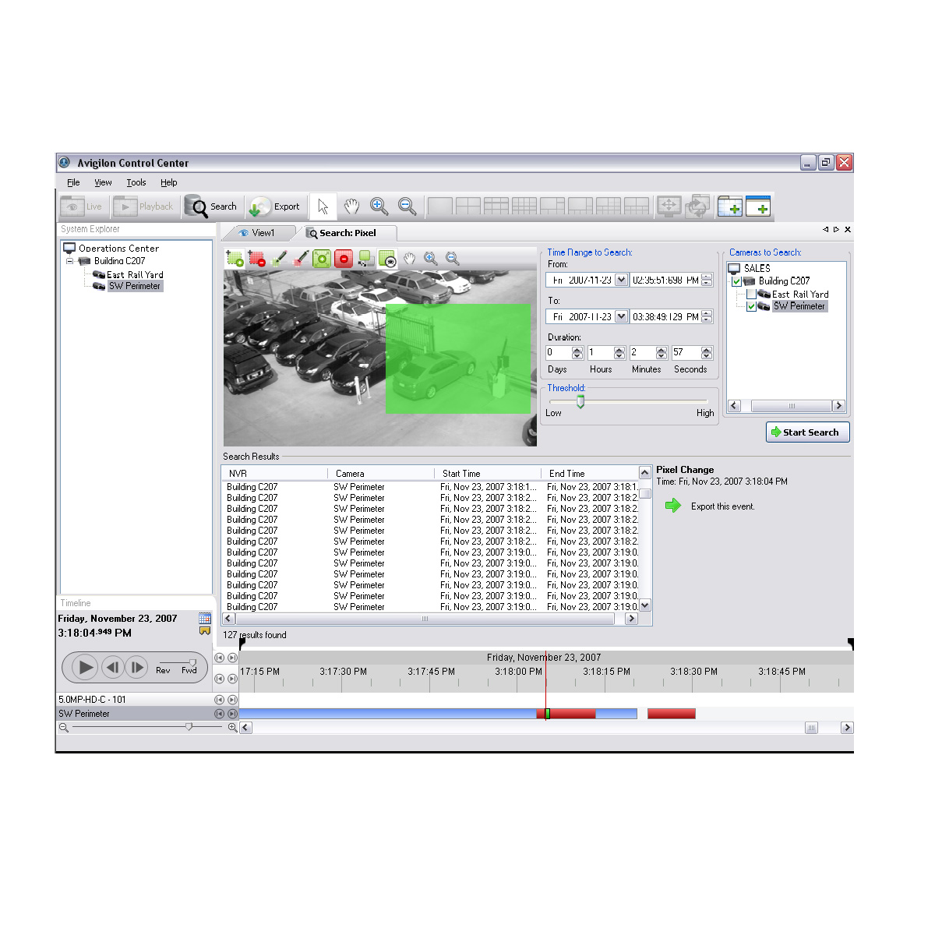Screen dimensions: 935x935
Task: Click the full screen toolbar icon
Action: click(x=669, y=206)
